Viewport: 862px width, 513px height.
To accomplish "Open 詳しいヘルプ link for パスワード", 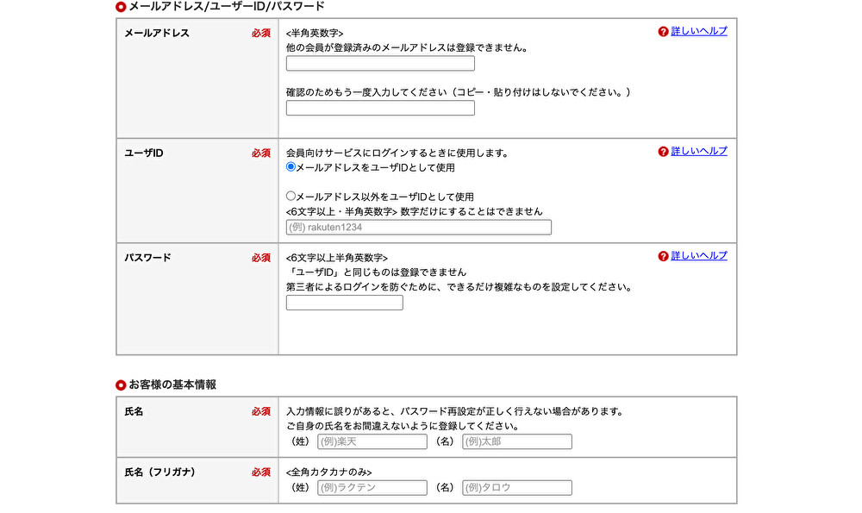I will tap(699, 256).
